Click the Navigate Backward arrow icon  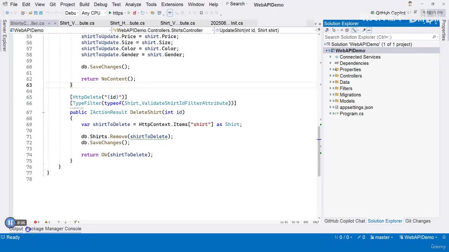click(x=7, y=13)
